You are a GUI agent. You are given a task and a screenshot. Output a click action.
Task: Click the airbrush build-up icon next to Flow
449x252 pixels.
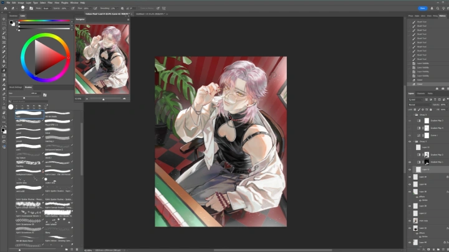pyautogui.click(x=95, y=8)
